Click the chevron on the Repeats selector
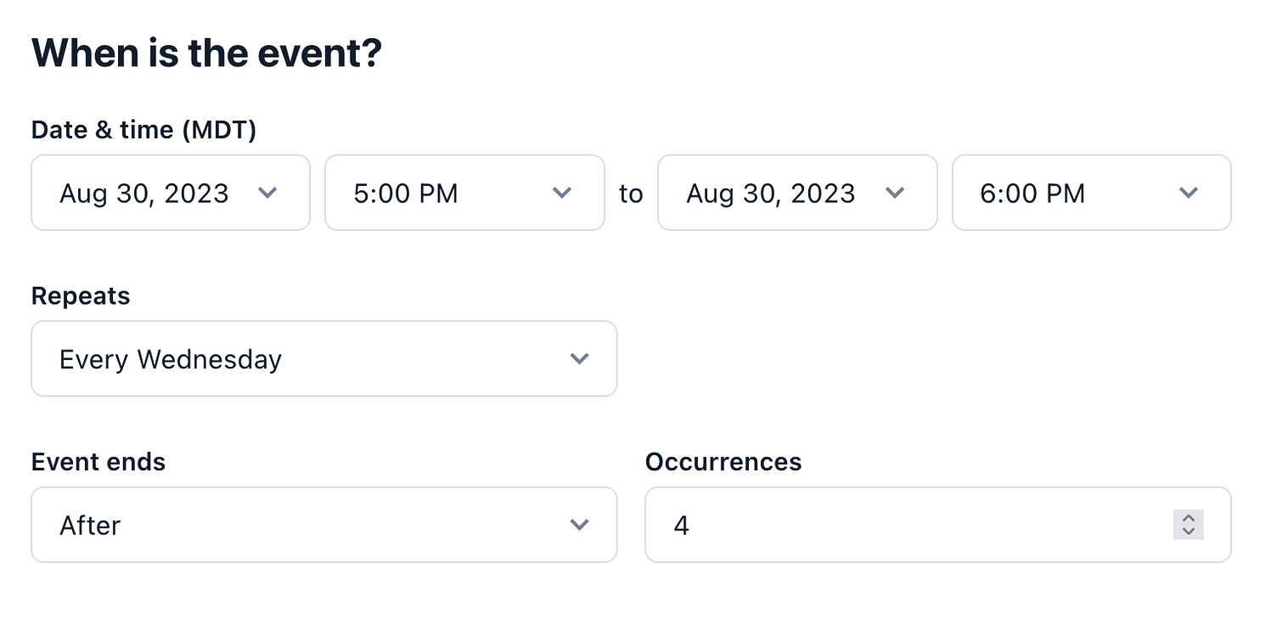 click(x=580, y=358)
